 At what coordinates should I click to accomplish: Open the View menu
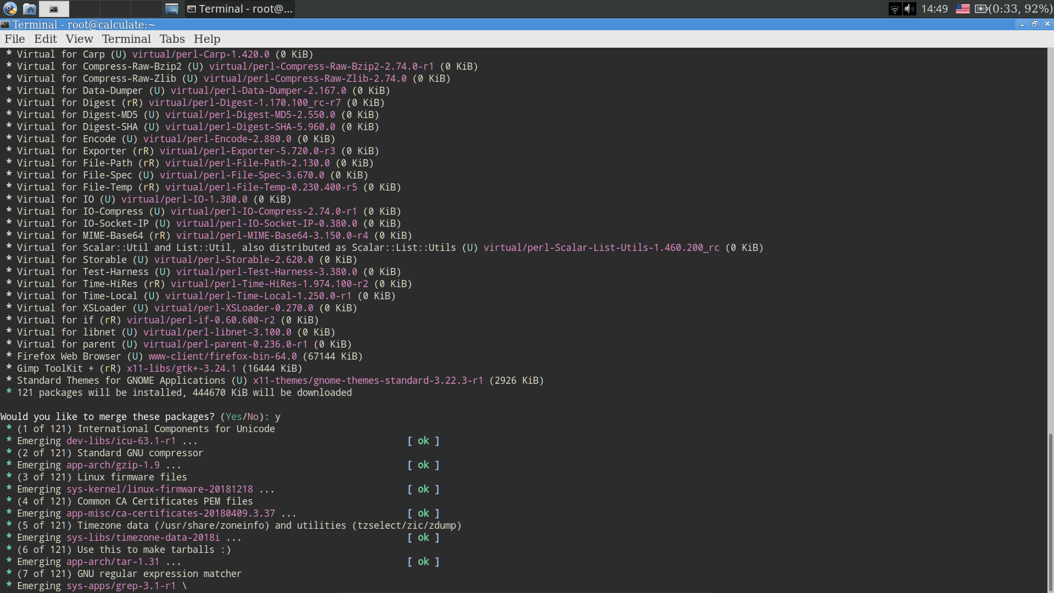pyautogui.click(x=79, y=39)
